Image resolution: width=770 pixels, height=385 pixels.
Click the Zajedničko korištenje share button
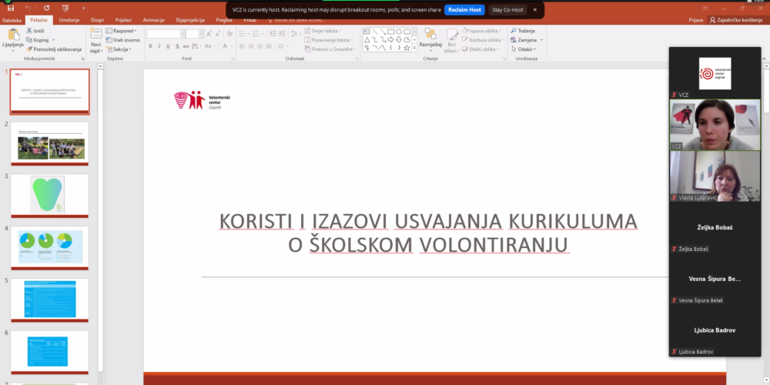tap(737, 20)
